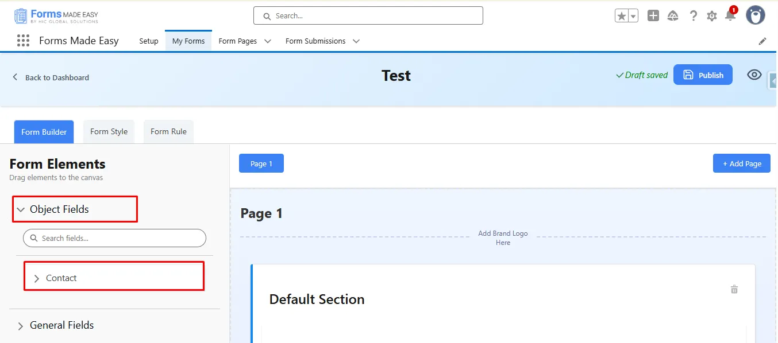This screenshot has width=778, height=343.
Task: Open the Form Submissions nav tab
Action: tap(315, 41)
